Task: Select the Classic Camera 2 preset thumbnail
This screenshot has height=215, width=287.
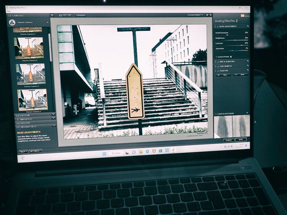Action: (29, 48)
